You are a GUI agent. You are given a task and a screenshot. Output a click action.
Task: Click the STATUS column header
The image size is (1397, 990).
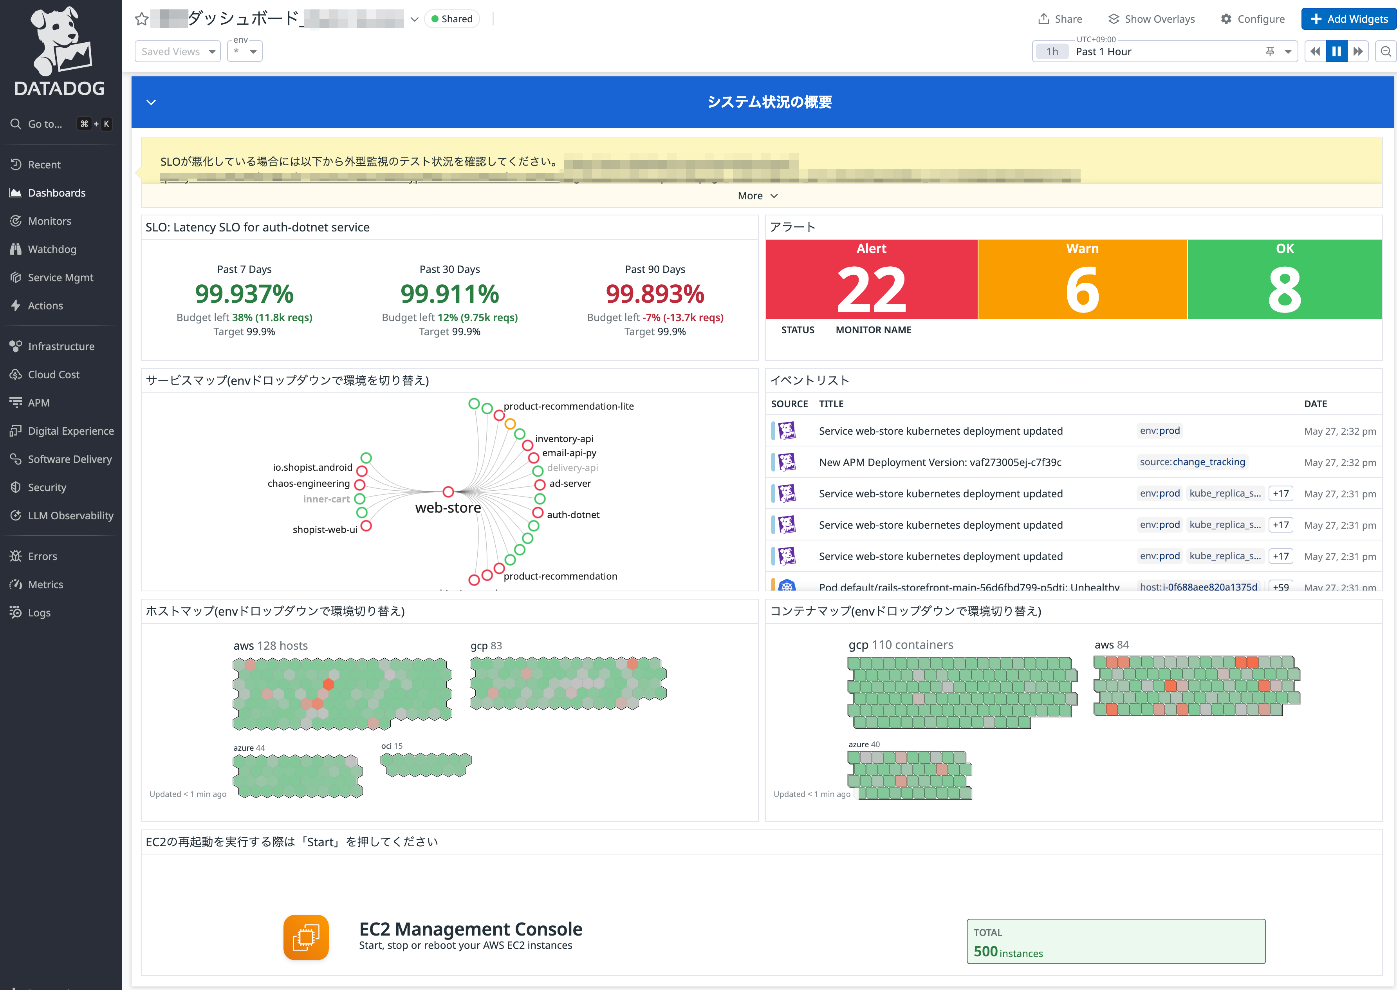coord(798,330)
